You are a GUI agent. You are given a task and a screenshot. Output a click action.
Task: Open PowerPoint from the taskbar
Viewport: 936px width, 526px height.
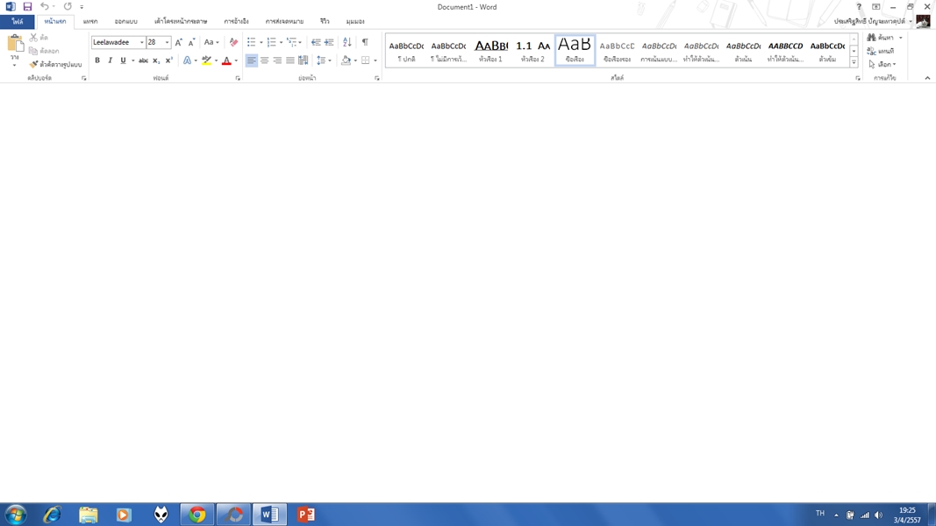coord(305,515)
